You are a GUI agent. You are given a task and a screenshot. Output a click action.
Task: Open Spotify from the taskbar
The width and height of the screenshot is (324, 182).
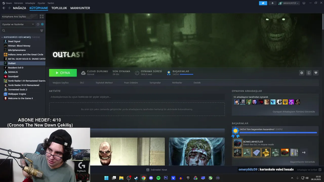158,178
